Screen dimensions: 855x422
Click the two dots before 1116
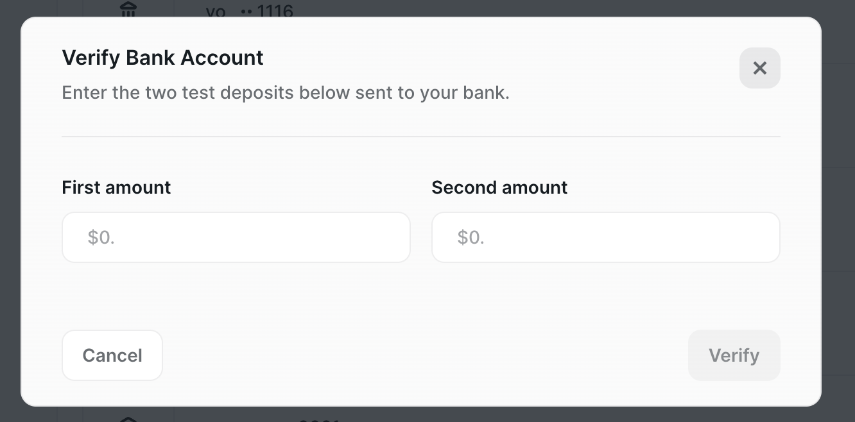246,12
